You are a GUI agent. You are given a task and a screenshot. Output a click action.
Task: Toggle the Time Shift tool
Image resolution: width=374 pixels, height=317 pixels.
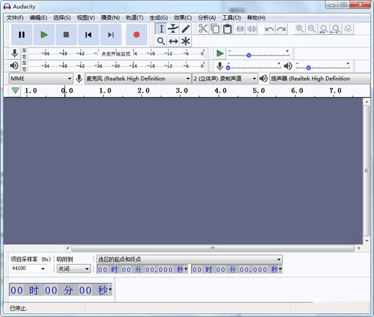(x=173, y=41)
